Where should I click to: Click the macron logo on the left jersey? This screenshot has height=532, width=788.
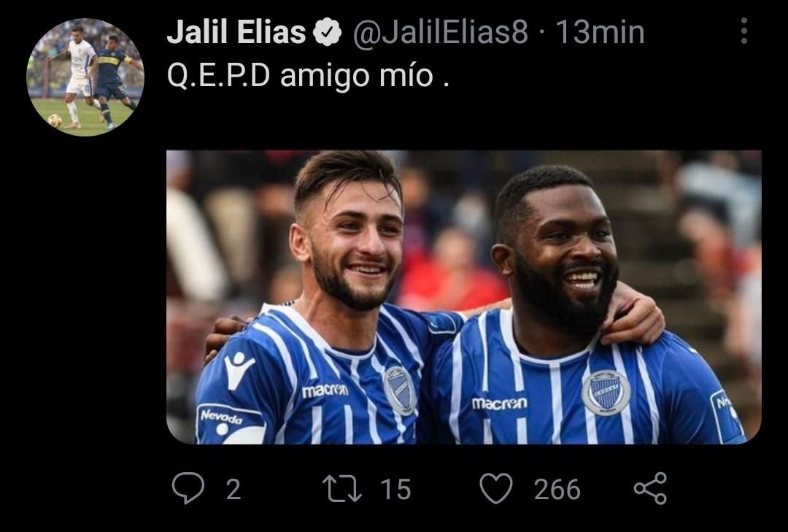(x=325, y=390)
